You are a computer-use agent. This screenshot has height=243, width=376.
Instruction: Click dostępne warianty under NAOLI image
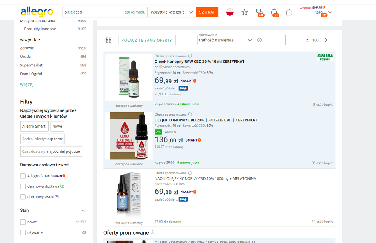pyautogui.click(x=129, y=222)
